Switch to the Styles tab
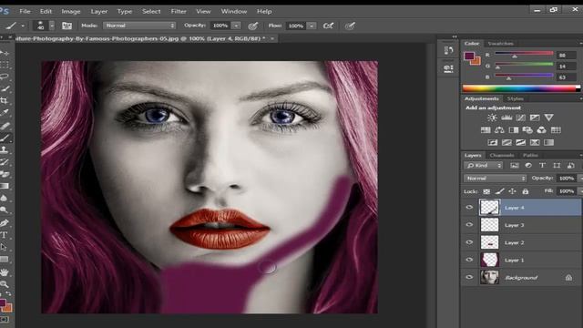The image size is (583, 328). coord(516,98)
